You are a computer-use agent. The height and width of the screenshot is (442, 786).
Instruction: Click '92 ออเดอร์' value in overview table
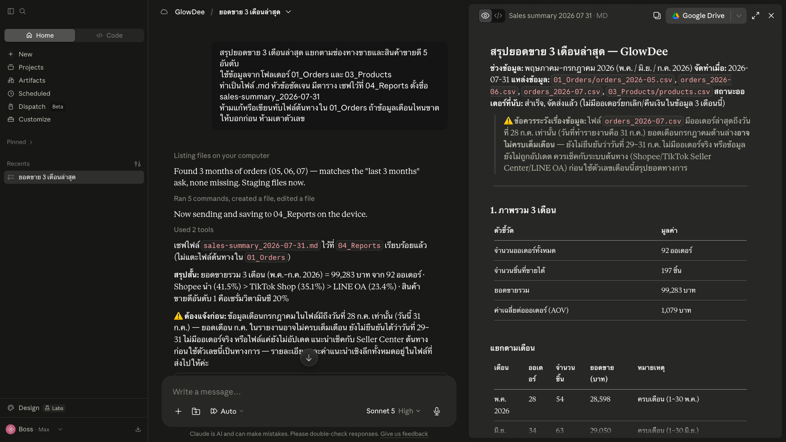click(677, 250)
